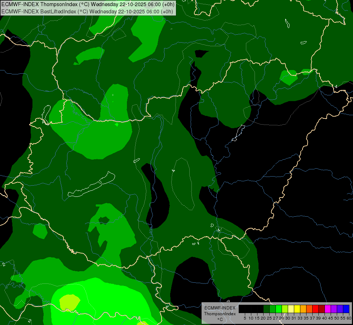Click the legend scale value 25
Image resolution: width=353 pixels, height=325 pixels.
[269, 318]
